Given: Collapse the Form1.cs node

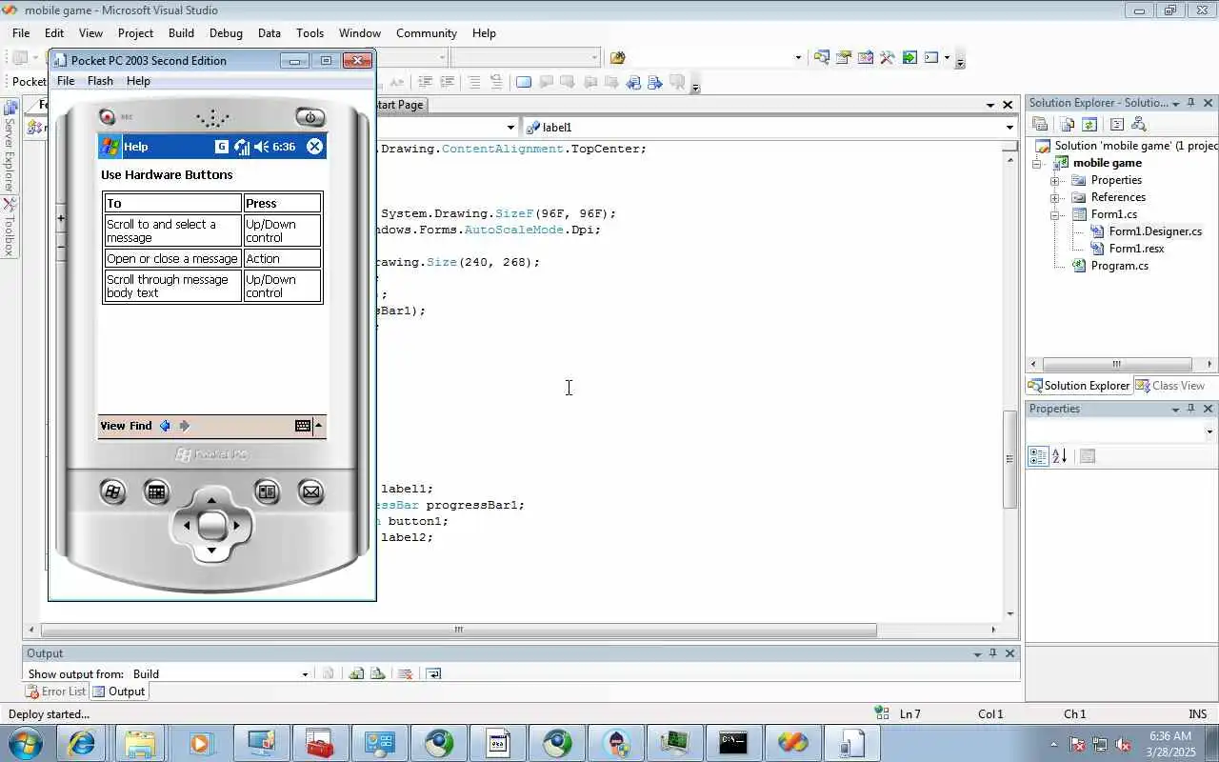Looking at the screenshot, I should point(1055,214).
